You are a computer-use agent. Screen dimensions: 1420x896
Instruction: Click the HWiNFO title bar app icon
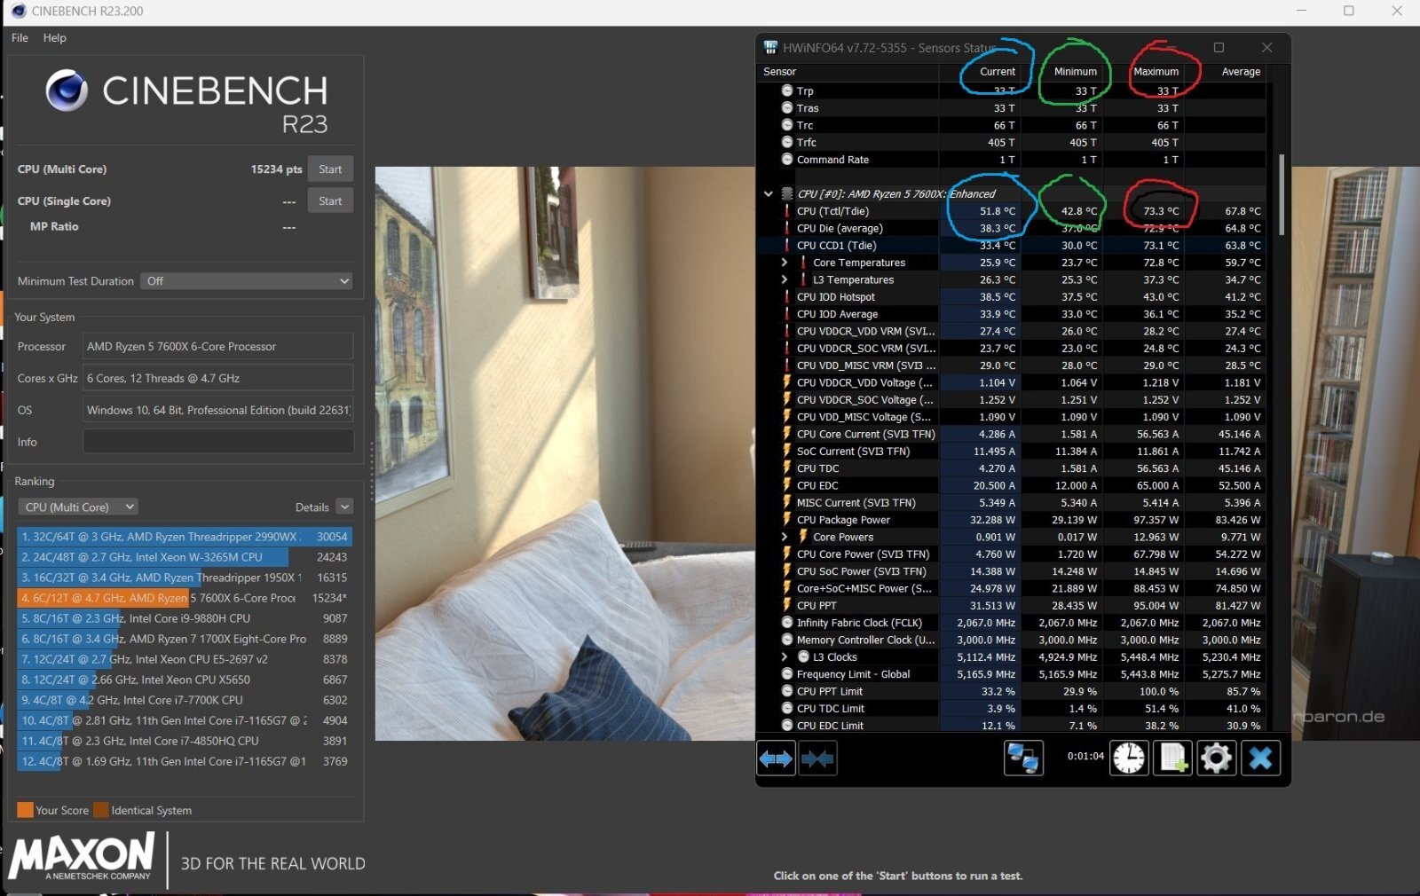tap(770, 47)
